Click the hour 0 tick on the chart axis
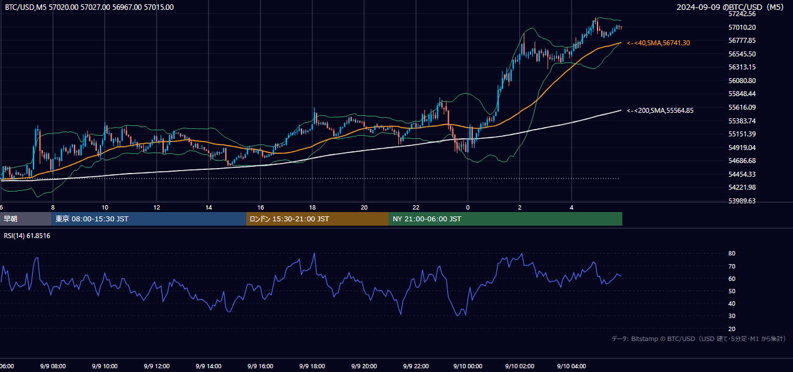Image resolution: width=793 pixels, height=372 pixels. [x=468, y=207]
